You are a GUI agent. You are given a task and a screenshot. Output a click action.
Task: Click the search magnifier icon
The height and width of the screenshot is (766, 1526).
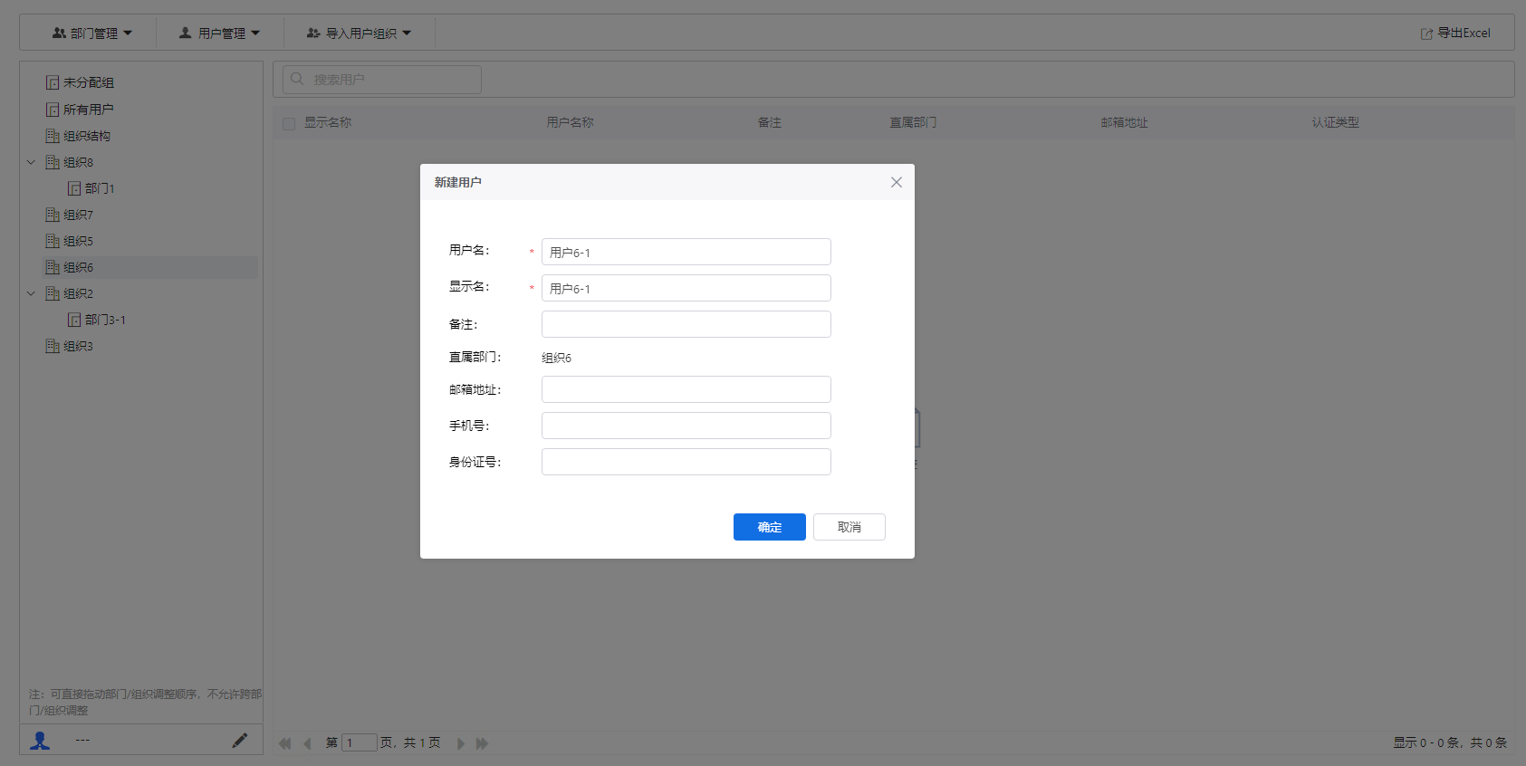coord(297,79)
